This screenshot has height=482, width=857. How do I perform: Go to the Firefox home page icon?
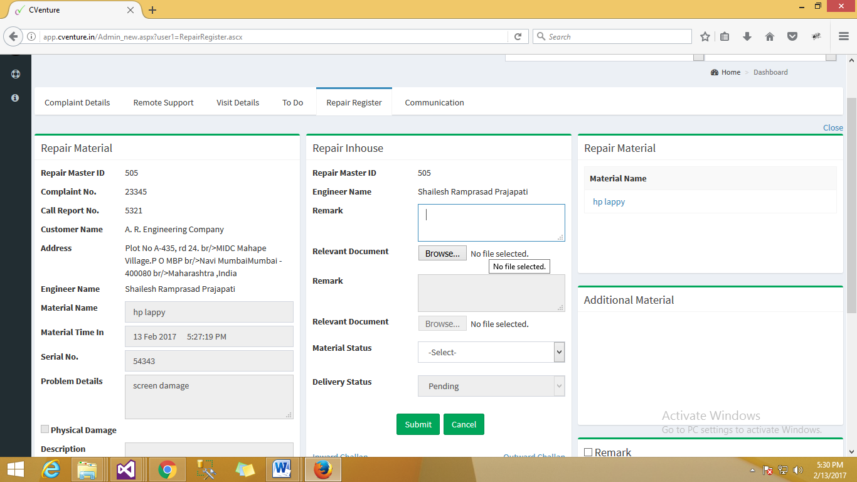click(x=770, y=36)
